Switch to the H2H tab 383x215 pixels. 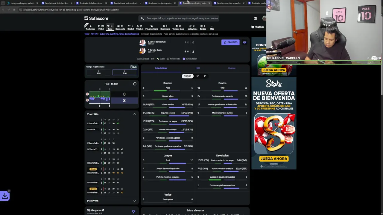tap(197, 68)
